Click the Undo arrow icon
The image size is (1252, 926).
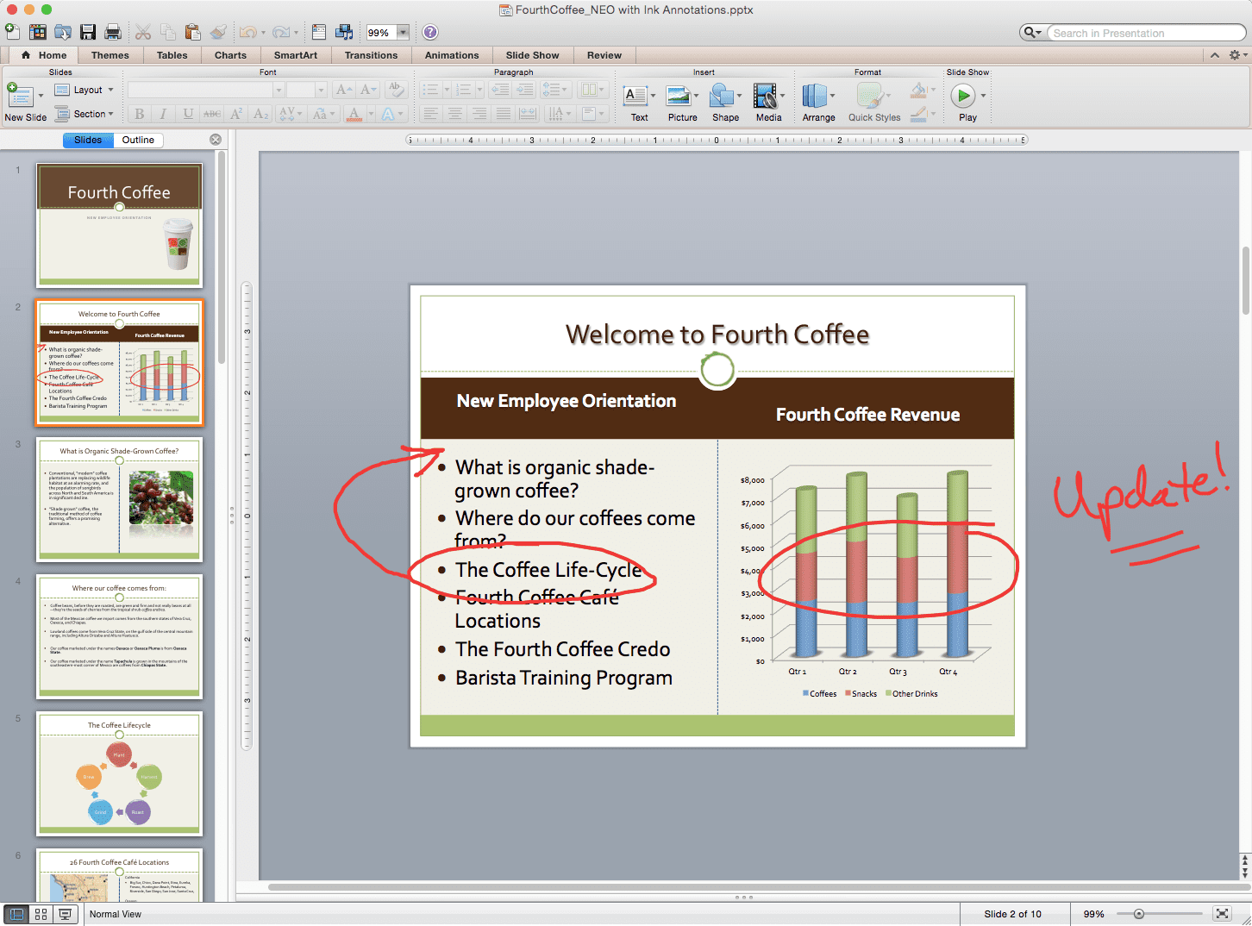[247, 32]
